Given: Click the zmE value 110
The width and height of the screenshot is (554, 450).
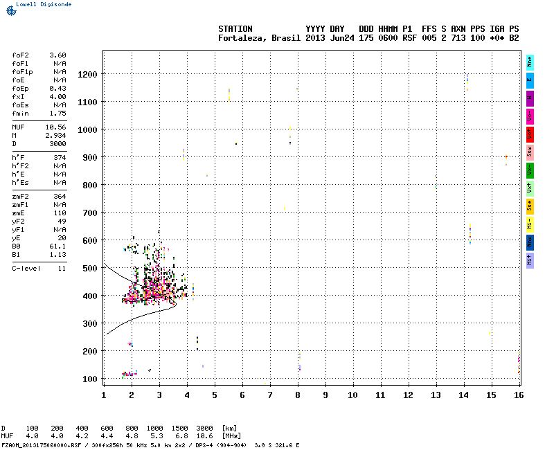Looking at the screenshot, I should click(60, 213).
